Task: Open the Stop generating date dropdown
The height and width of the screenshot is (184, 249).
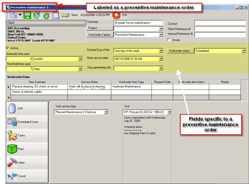Action: coord(160,68)
